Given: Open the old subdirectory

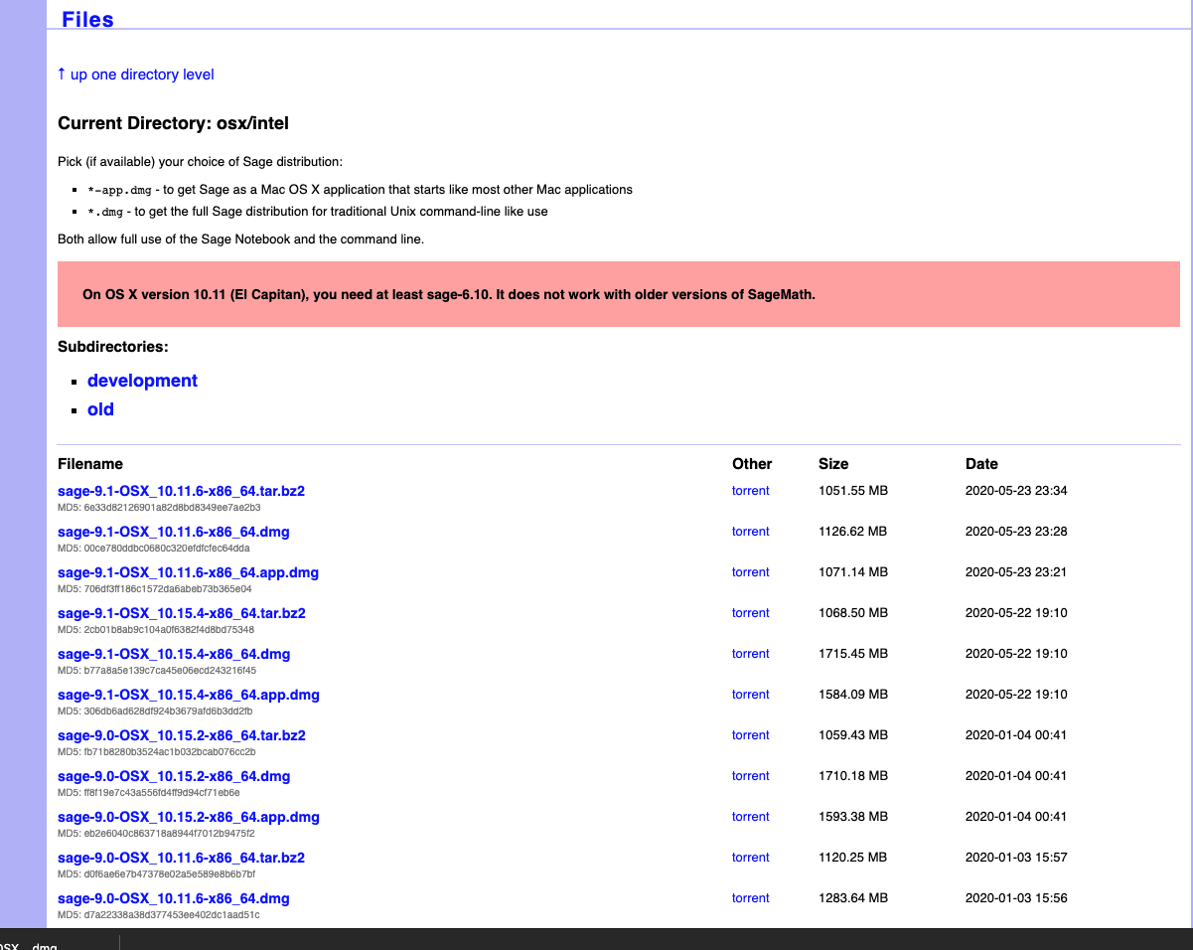Looking at the screenshot, I should (100, 409).
